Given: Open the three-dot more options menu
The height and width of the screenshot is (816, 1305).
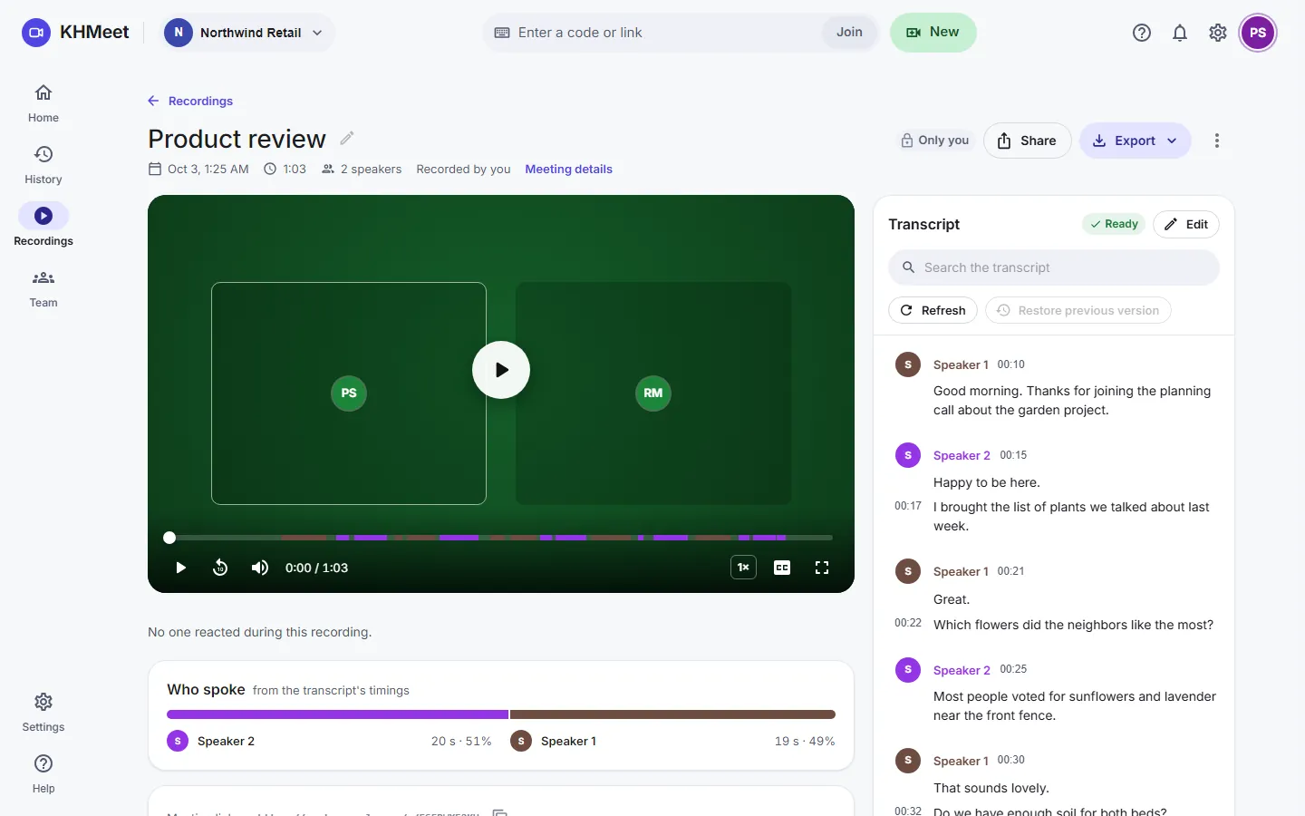Looking at the screenshot, I should tap(1217, 141).
